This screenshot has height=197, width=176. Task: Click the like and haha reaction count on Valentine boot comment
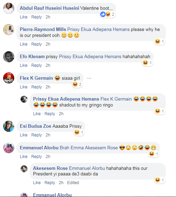(107, 14)
